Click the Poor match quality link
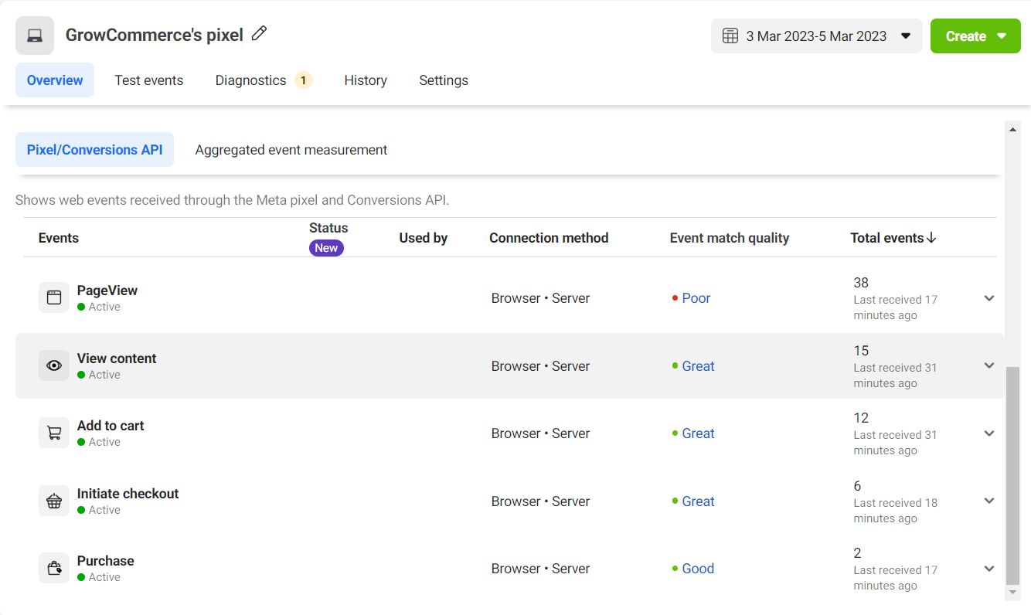This screenshot has width=1031, height=615. pyautogui.click(x=696, y=298)
